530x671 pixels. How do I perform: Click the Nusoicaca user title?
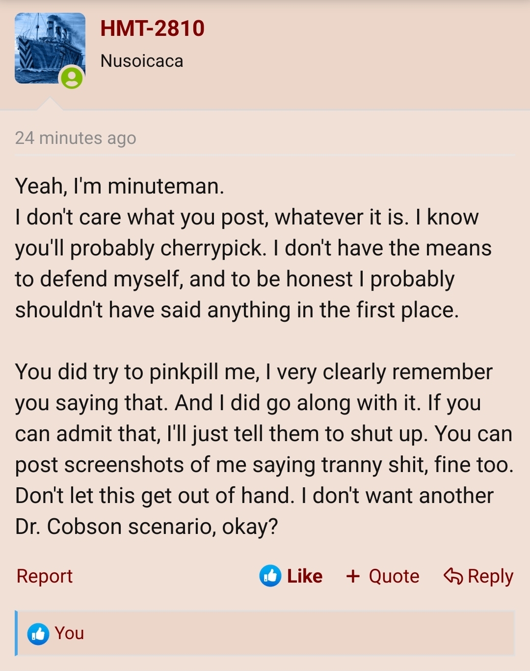tap(142, 61)
